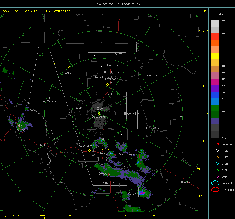Image resolution: width=235 pixels, height=219 pixels.
Task: Click the 18TS legend text
Action: [x=225, y=177]
